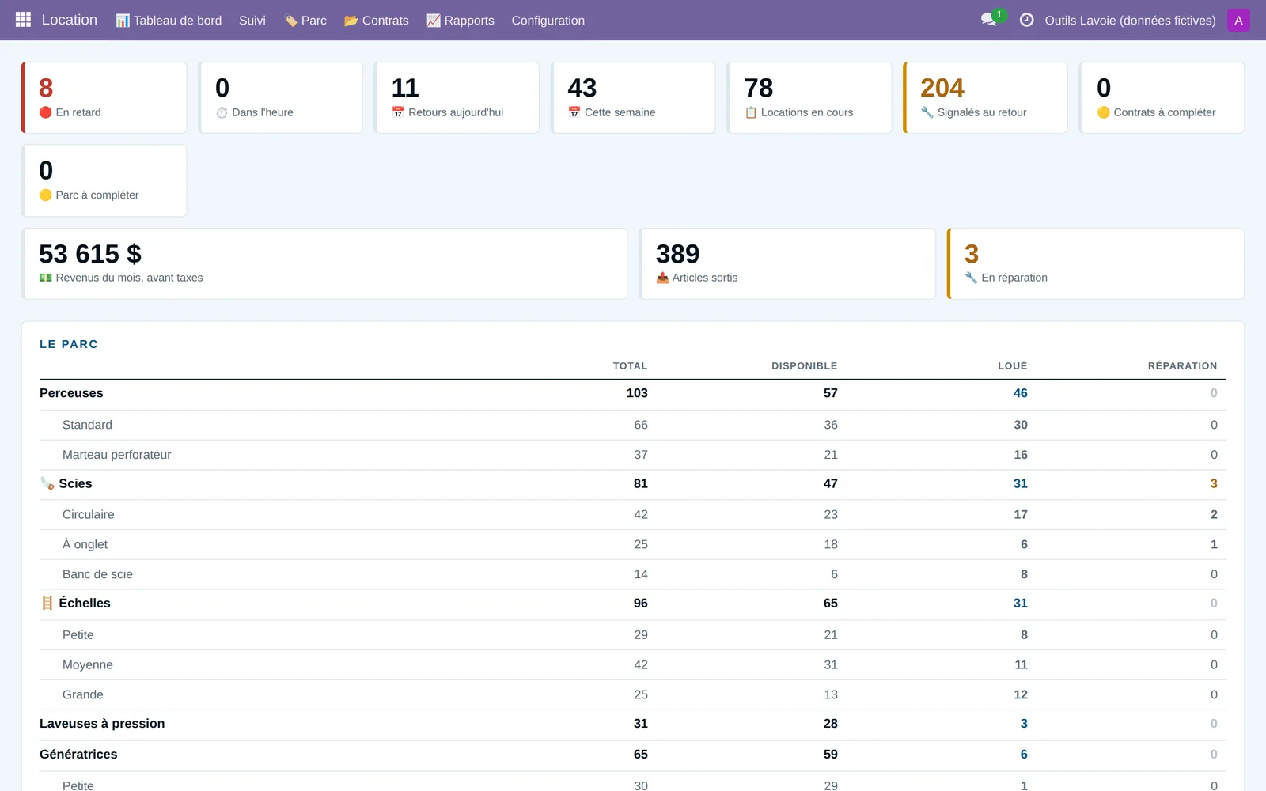Viewport: 1266px width, 791px height.
Task: Click the Location app title
Action: tap(70, 20)
